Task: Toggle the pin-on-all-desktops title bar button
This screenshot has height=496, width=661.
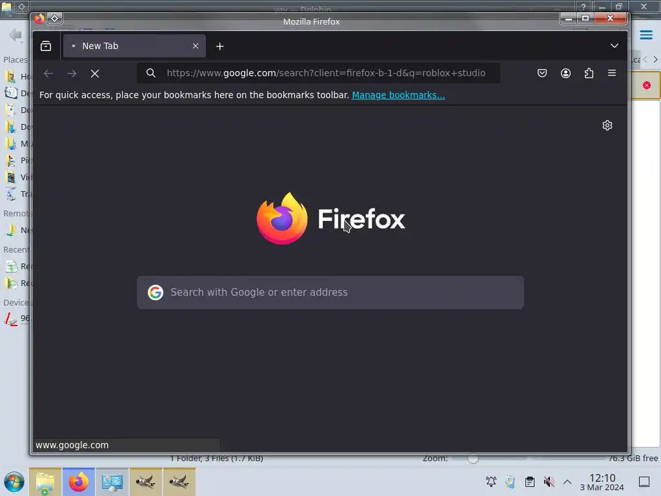Action: [x=54, y=19]
